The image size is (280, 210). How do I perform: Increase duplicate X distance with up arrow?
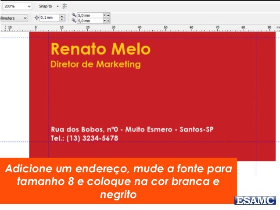point(108,15)
